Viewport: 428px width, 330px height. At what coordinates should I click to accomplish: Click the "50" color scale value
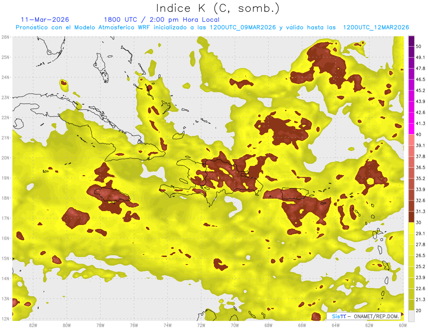(419, 47)
